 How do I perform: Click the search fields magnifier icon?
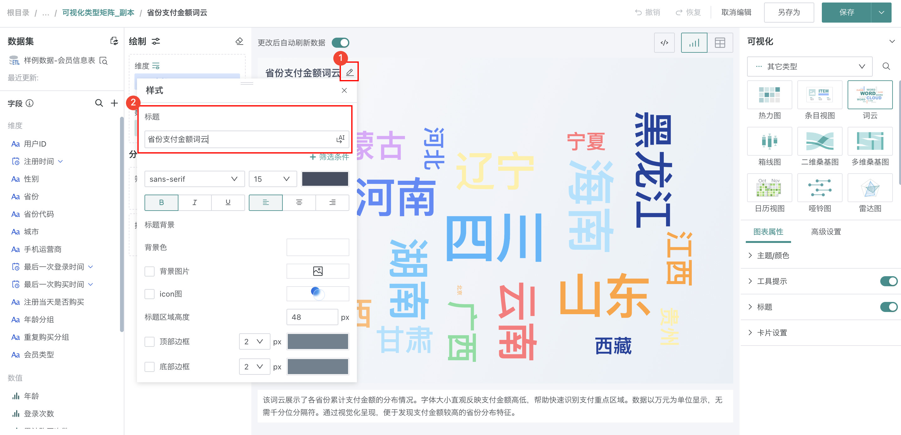point(99,103)
